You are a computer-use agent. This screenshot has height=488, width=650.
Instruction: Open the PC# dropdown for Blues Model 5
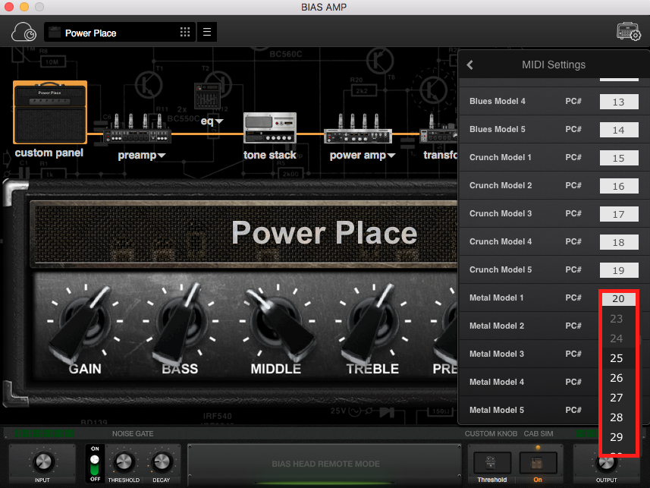pyautogui.click(x=619, y=130)
